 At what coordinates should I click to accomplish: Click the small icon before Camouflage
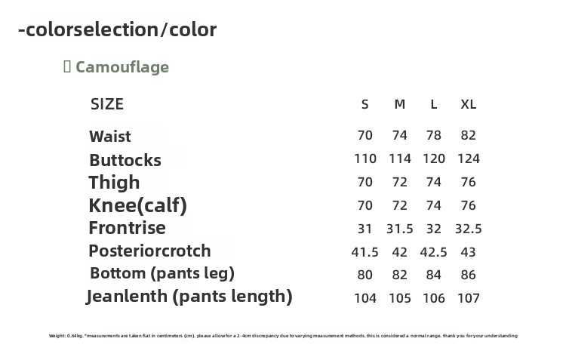point(67,66)
